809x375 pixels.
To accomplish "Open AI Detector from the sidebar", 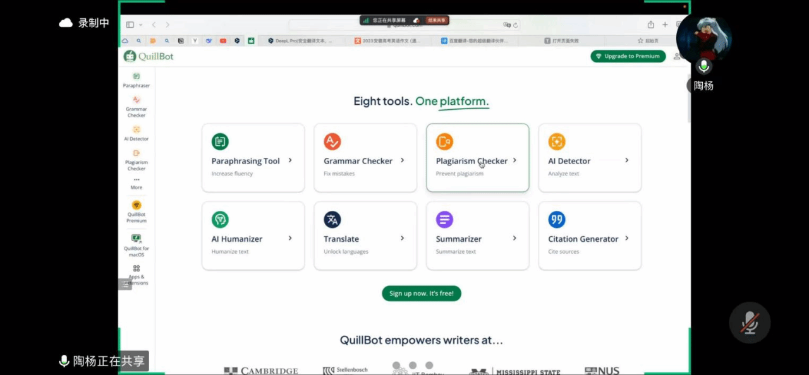I will [x=136, y=133].
